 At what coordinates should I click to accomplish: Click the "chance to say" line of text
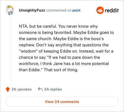point(60,57)
